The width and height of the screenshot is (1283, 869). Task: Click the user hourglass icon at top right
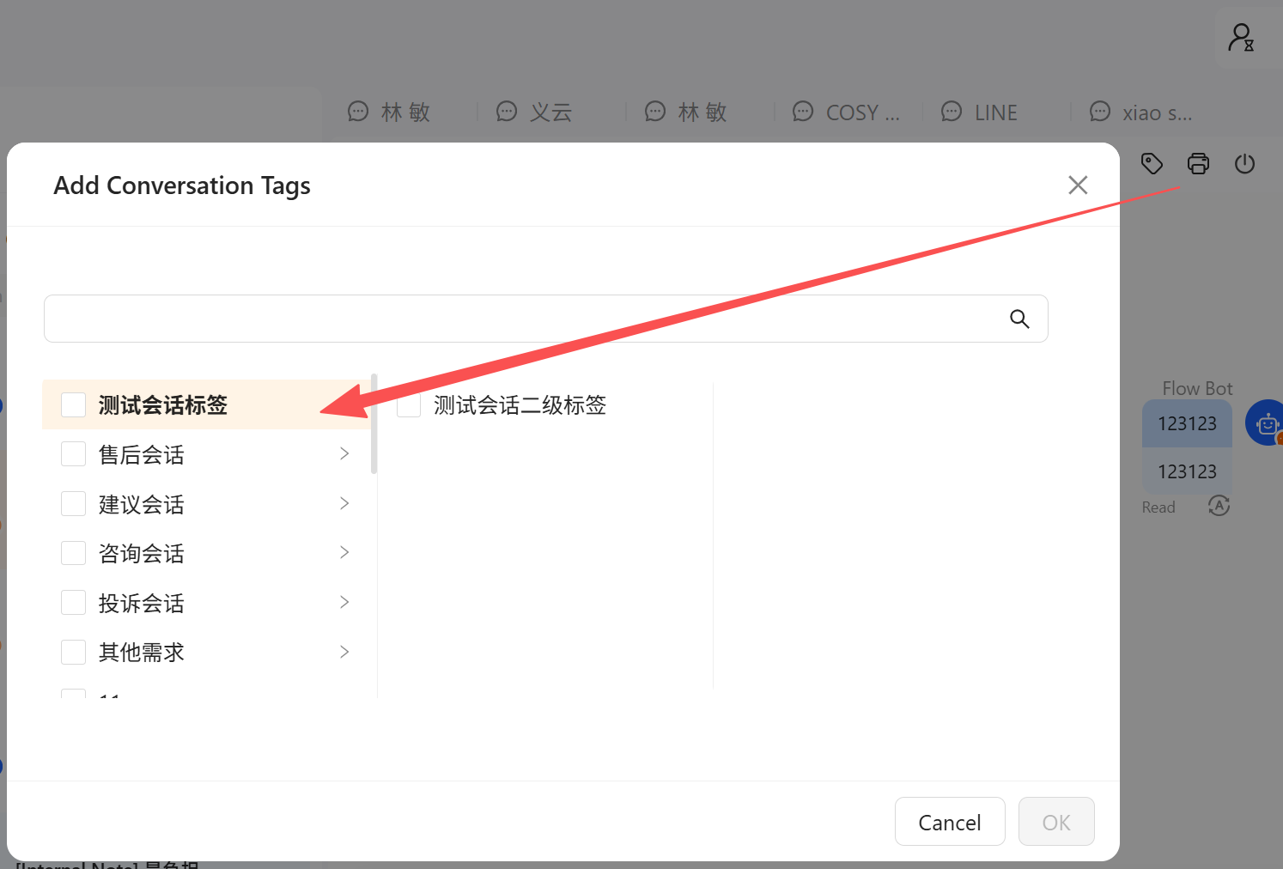[x=1242, y=38]
